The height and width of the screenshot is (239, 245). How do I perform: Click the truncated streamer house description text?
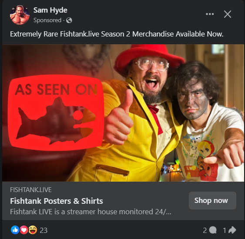coord(91,212)
